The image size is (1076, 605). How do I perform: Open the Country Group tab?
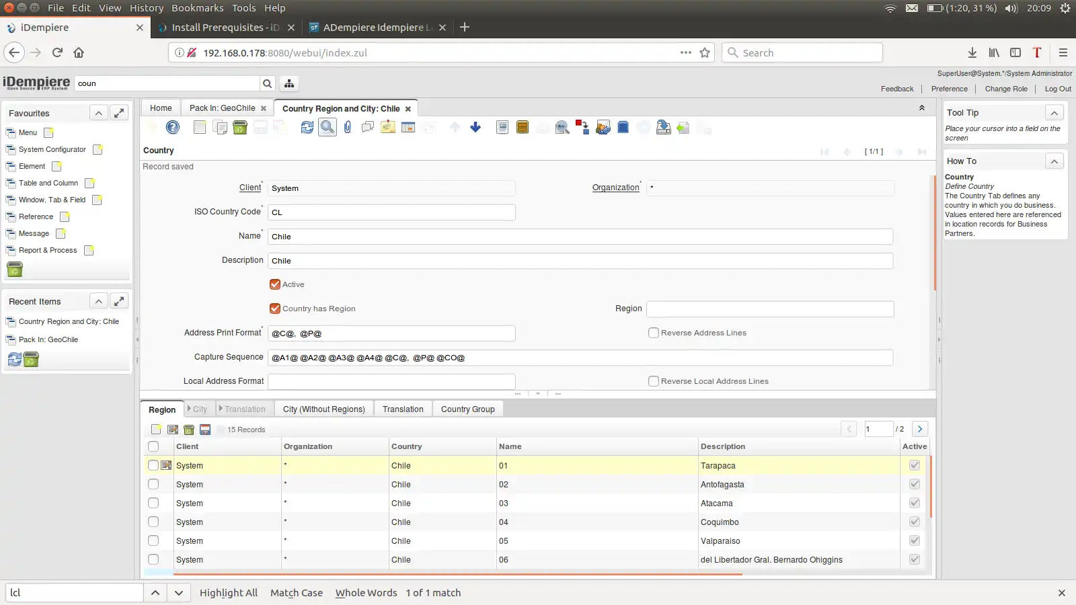pyautogui.click(x=468, y=409)
